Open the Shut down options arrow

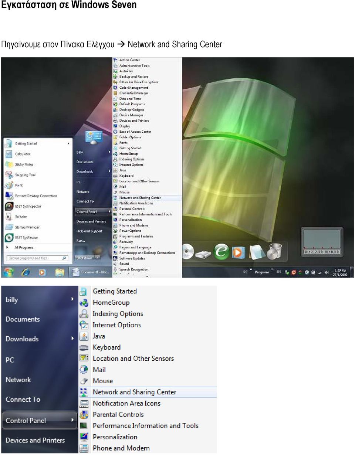97,258
